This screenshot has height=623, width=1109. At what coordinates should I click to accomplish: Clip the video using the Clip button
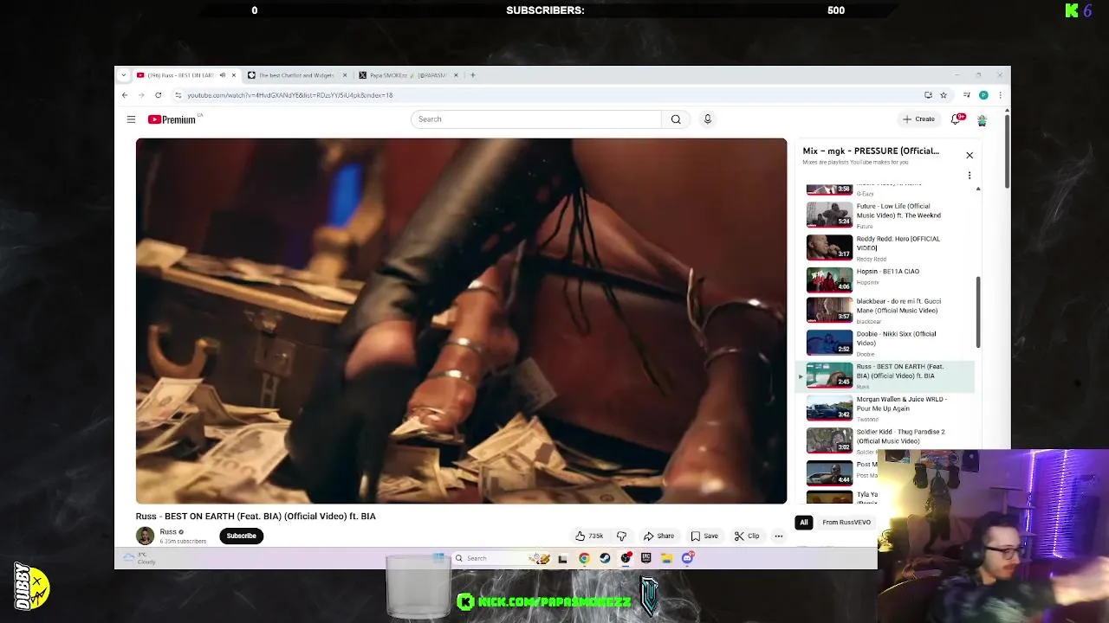click(x=747, y=536)
